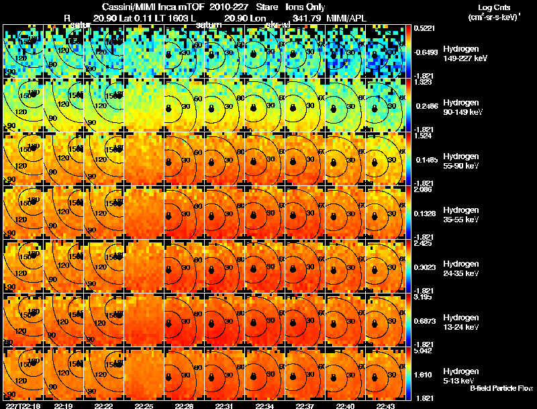This screenshot has height=409, width=537.
Task: Click the 'Stare' mode label
Action: (x=266, y=7)
